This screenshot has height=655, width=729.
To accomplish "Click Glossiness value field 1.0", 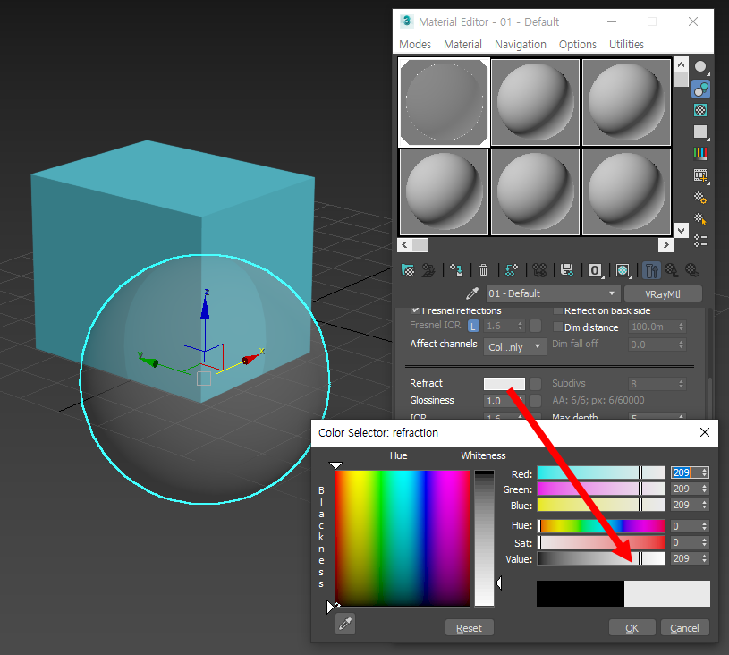I will tap(501, 401).
